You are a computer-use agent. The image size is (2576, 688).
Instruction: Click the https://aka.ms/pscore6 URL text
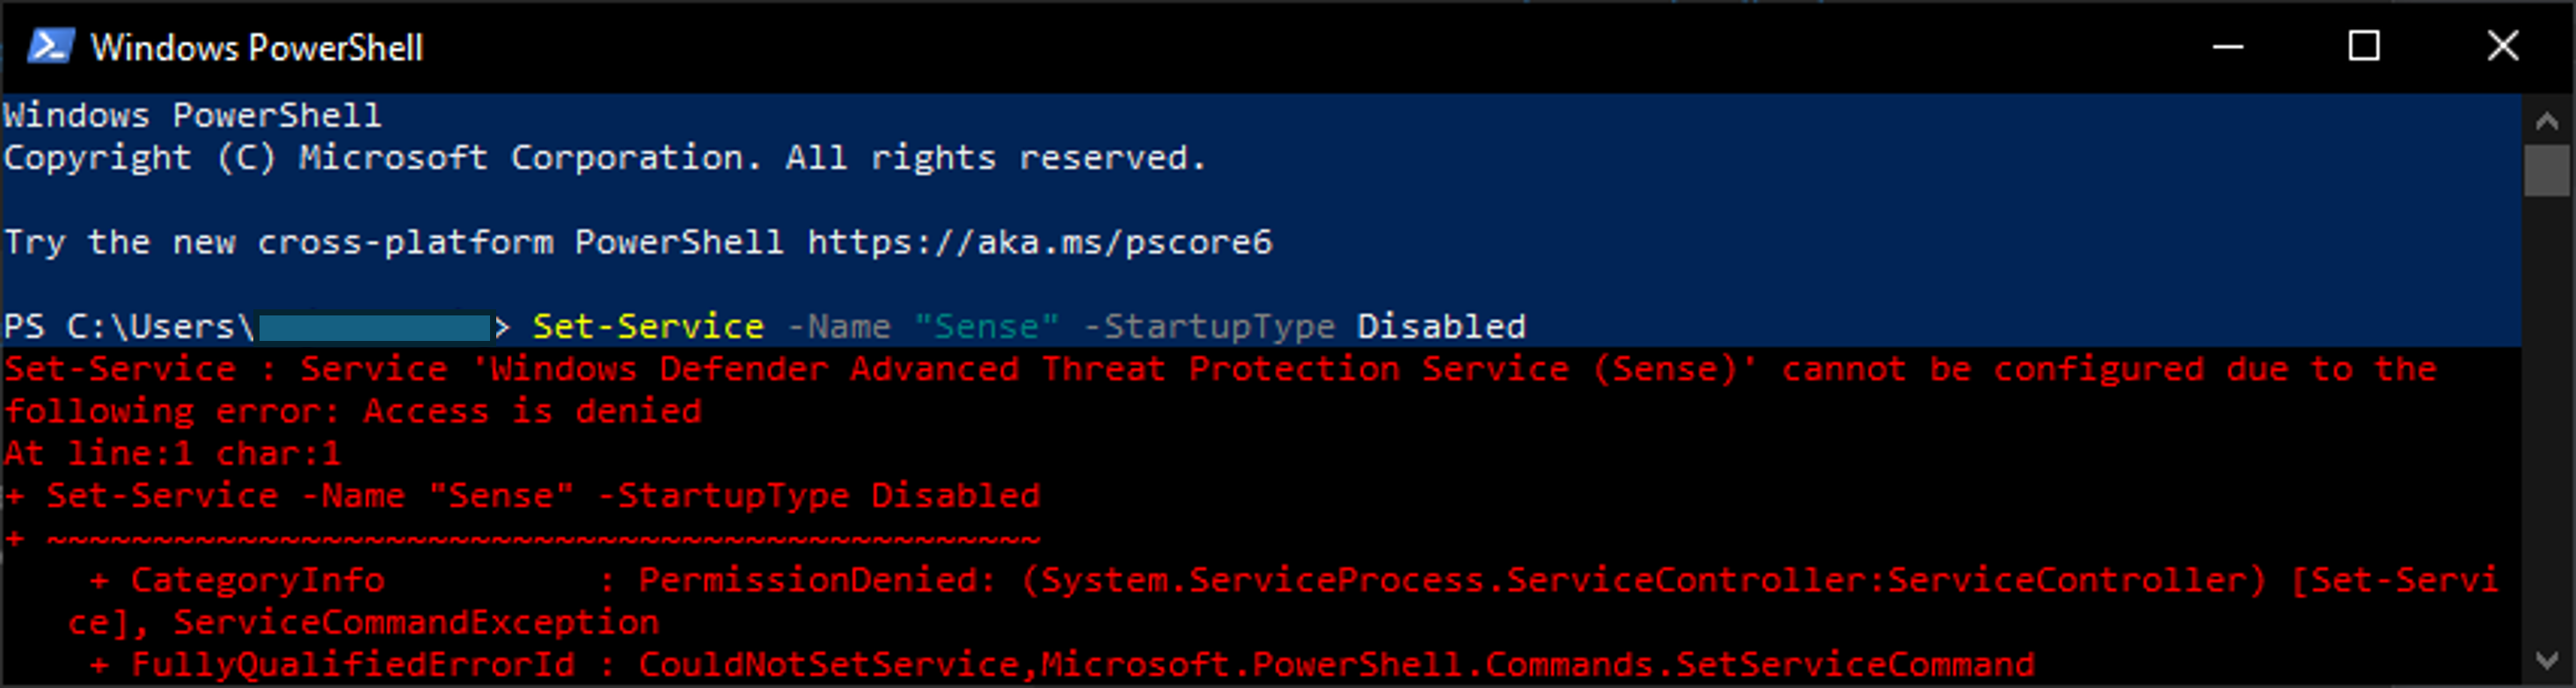[x=1040, y=242]
